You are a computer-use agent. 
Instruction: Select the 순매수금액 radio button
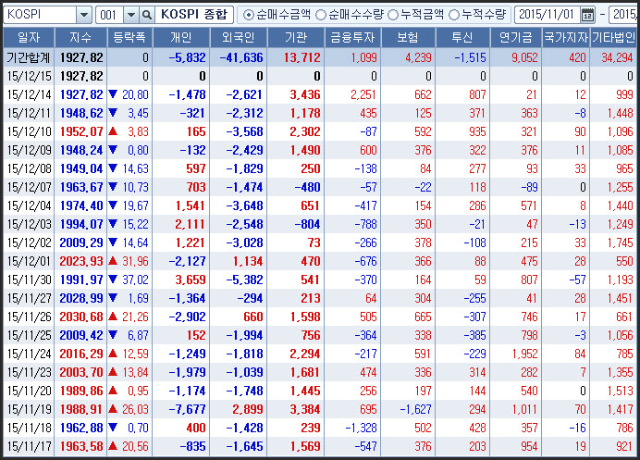coord(247,15)
